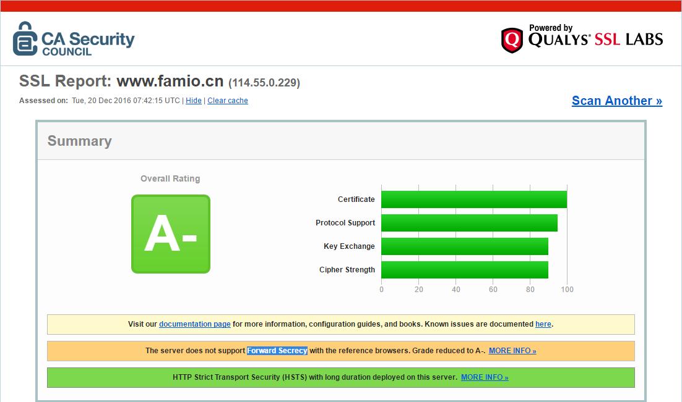Click the IP address 114.55.0.229
Image resolution: width=682 pixels, height=402 pixels.
pos(264,83)
